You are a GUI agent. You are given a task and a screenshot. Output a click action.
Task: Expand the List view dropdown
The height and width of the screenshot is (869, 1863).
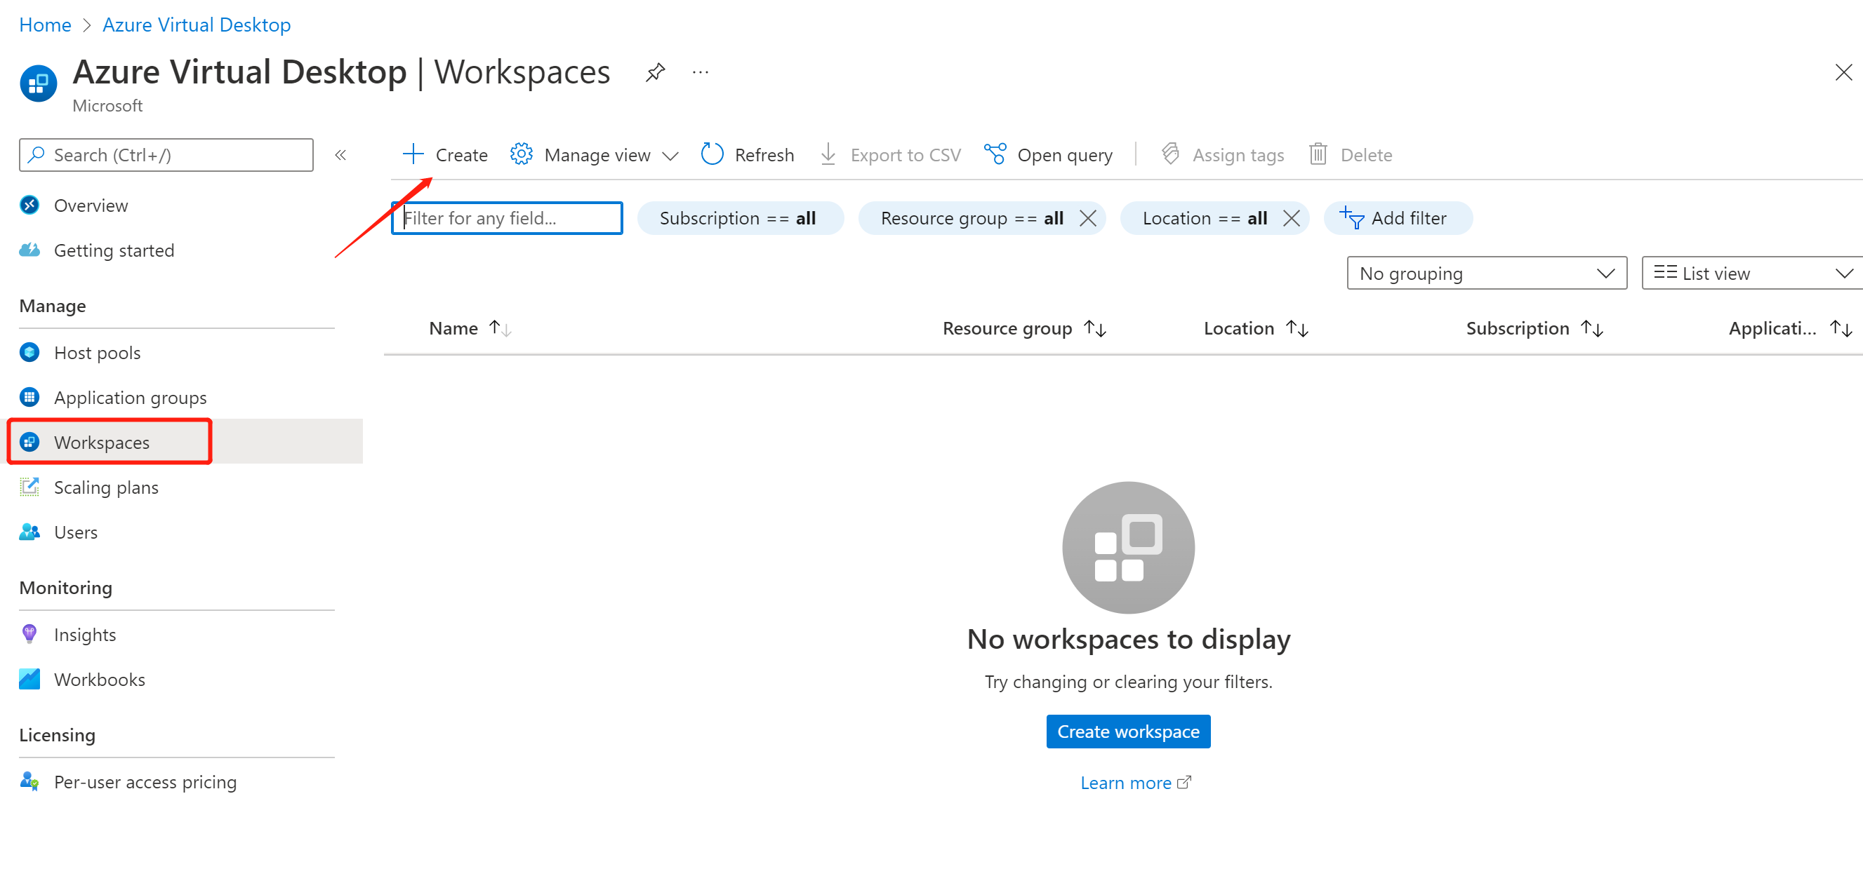pyautogui.click(x=1751, y=273)
